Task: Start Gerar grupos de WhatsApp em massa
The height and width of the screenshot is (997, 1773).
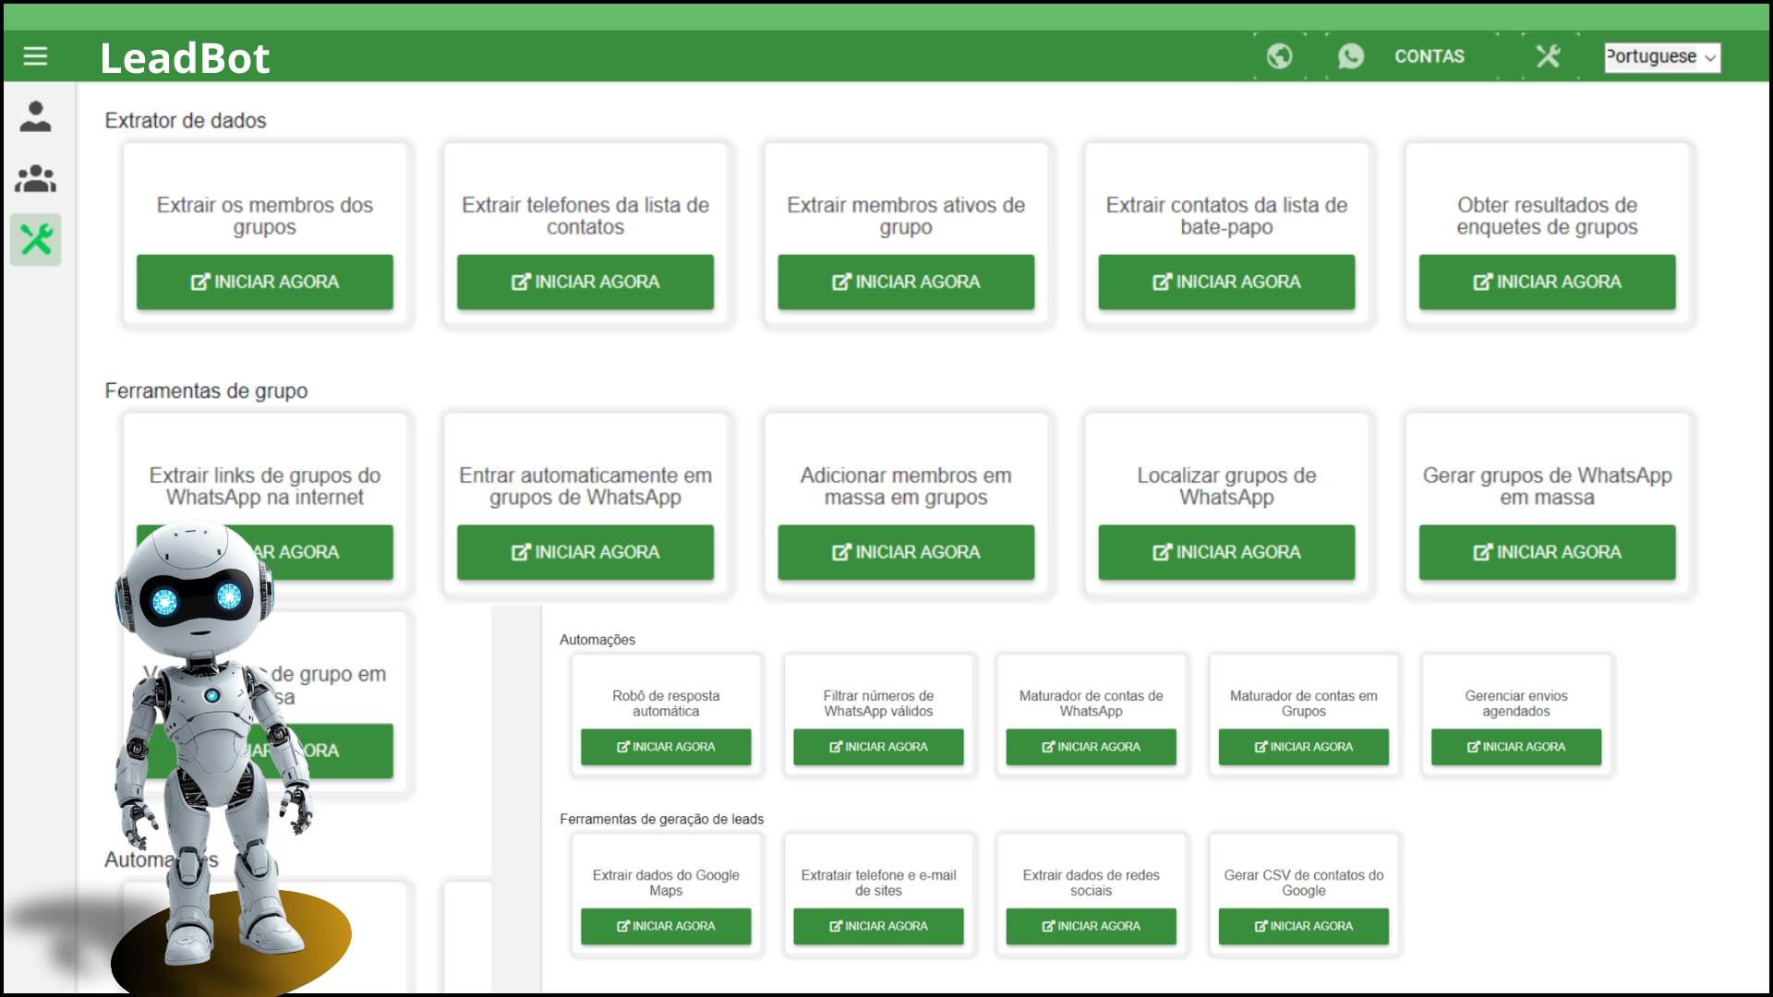Action: pyautogui.click(x=1547, y=552)
